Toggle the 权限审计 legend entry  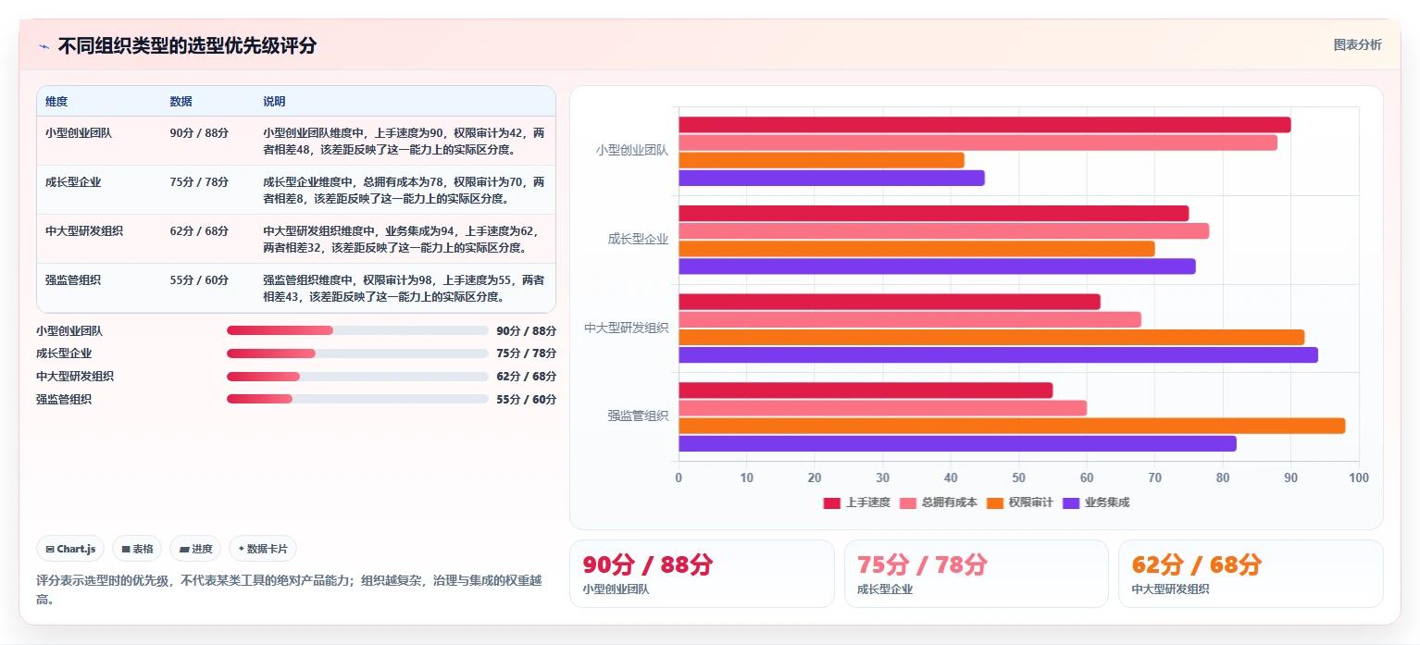pyautogui.click(x=1020, y=502)
